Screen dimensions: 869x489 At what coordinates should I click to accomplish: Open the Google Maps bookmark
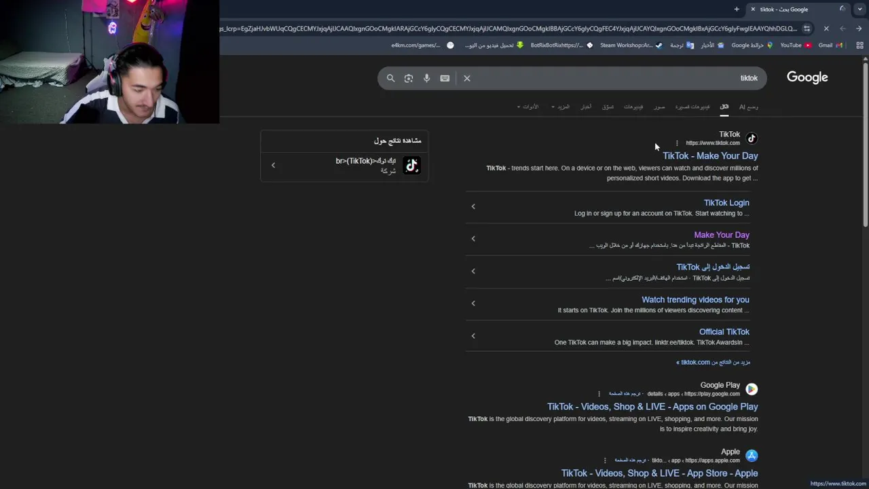[x=752, y=46]
